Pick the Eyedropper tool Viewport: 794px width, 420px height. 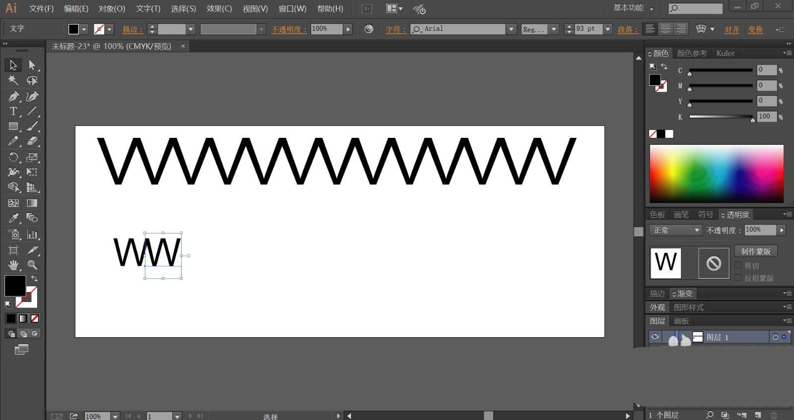tap(13, 218)
